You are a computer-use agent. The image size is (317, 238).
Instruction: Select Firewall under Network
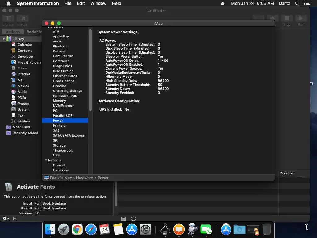pyautogui.click(x=59, y=165)
